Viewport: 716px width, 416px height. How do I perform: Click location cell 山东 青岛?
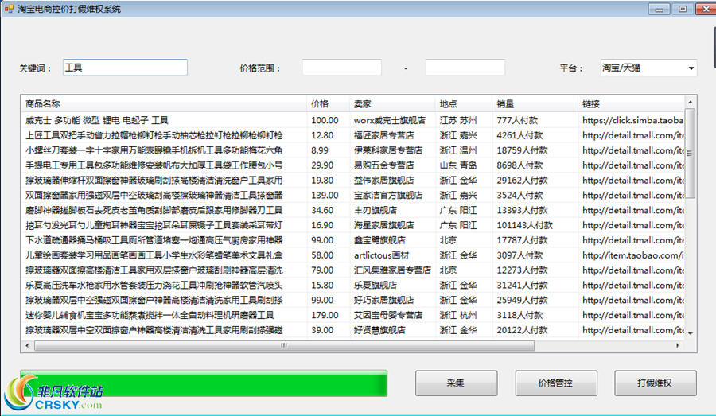tap(458, 165)
